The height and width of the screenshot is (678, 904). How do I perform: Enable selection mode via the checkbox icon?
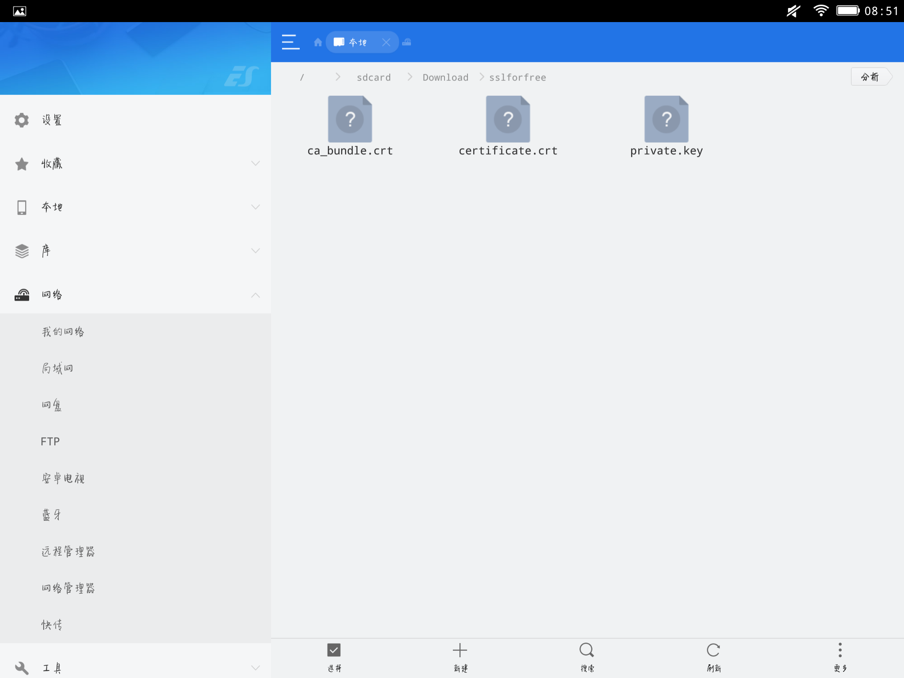pos(334,650)
